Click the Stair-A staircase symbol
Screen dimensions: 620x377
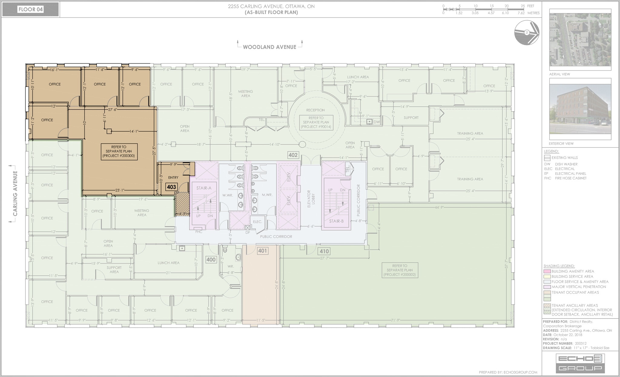(203, 203)
